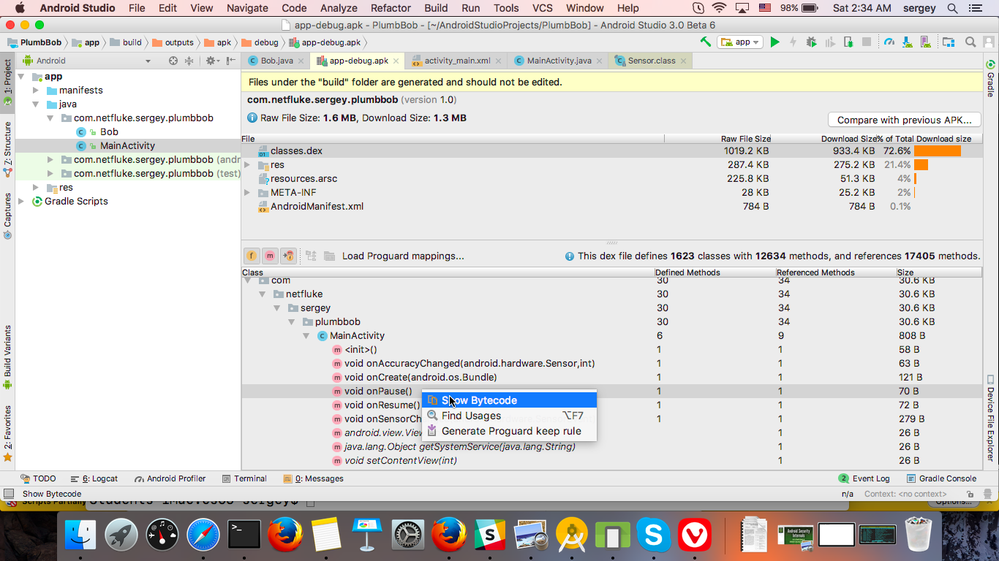Open the Android Profiler tool window

(170, 478)
